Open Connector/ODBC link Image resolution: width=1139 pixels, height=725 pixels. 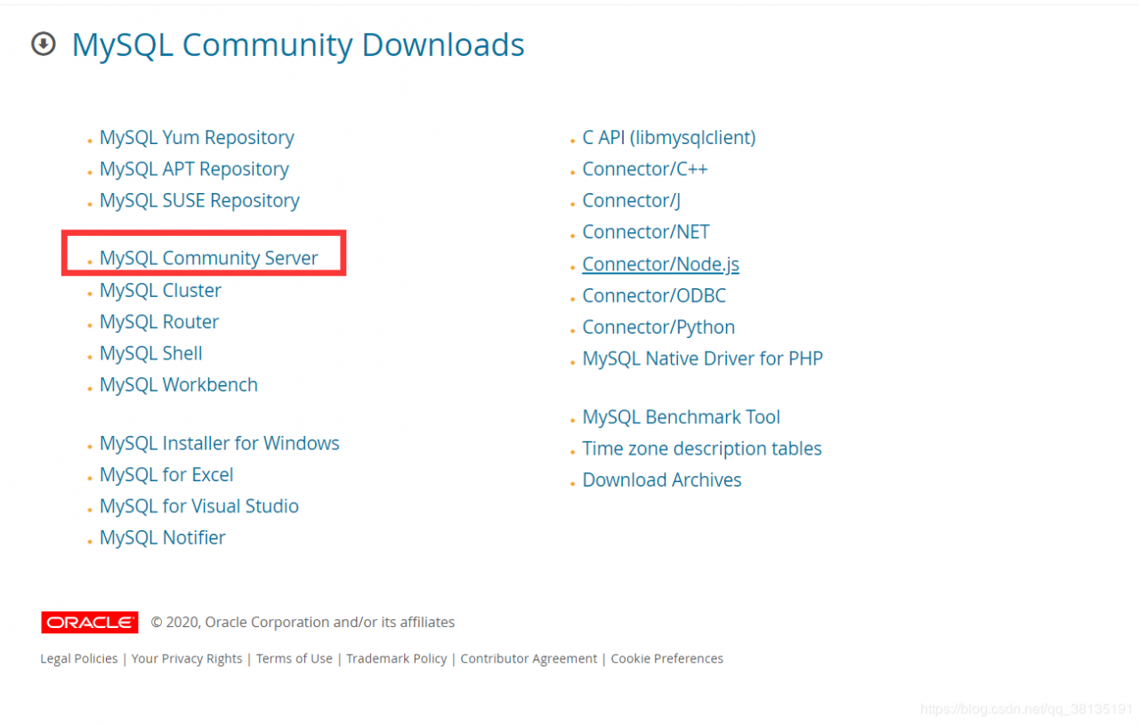(x=654, y=295)
